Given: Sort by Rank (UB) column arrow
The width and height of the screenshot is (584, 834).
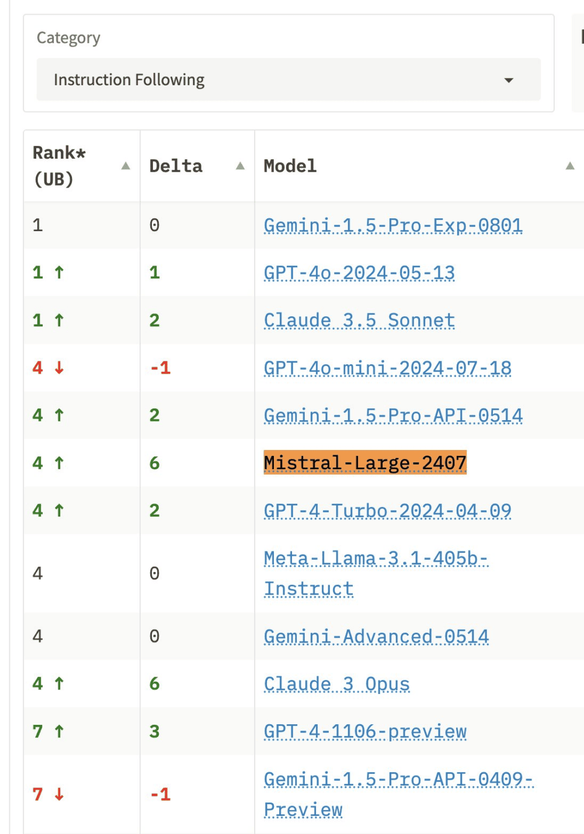Looking at the screenshot, I should 126,166.
